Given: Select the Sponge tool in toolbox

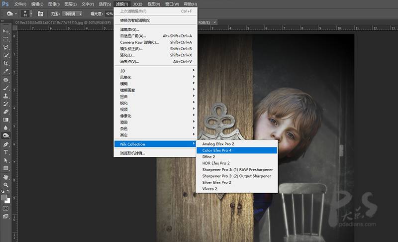Looking at the screenshot, I should pos(5,135).
